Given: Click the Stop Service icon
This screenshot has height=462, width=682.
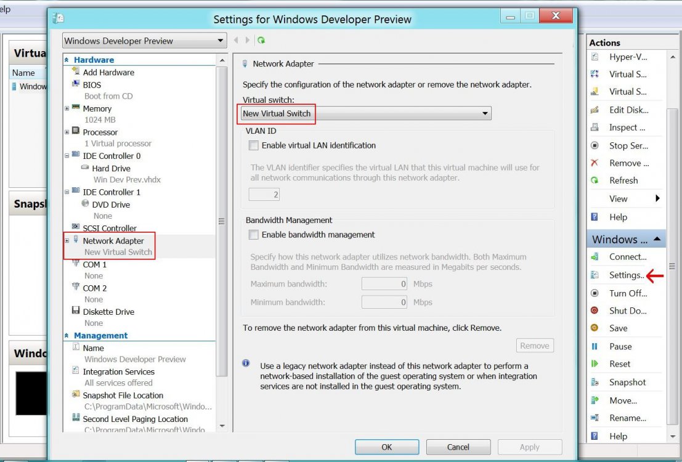Looking at the screenshot, I should coord(595,145).
